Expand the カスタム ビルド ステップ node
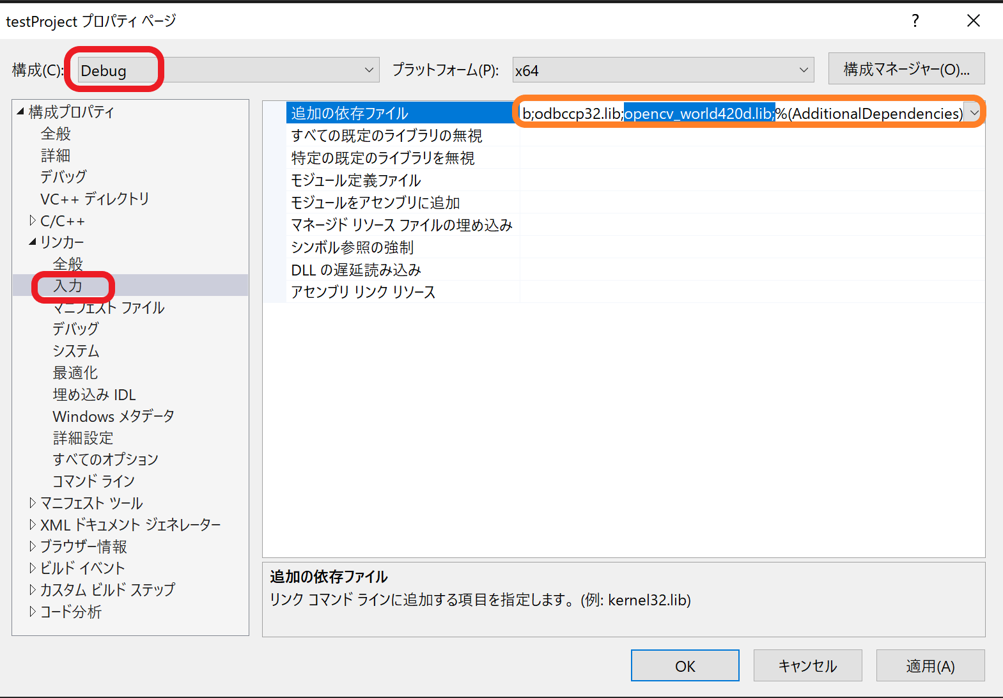This screenshot has height=698, width=1003. click(33, 589)
